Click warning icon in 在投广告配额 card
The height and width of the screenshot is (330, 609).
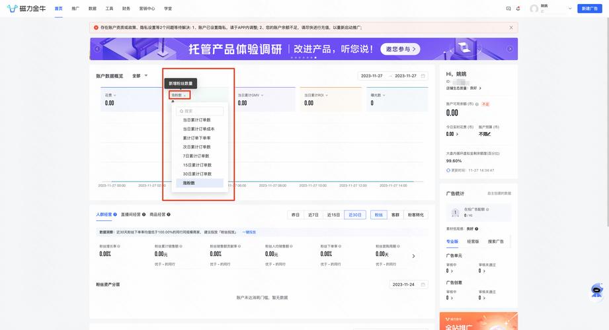[455, 213]
